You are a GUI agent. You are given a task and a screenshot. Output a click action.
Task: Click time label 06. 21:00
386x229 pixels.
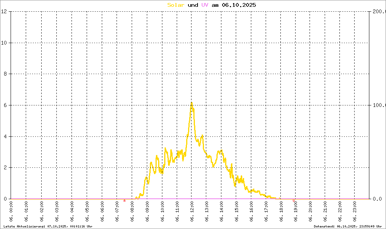(x=325, y=211)
